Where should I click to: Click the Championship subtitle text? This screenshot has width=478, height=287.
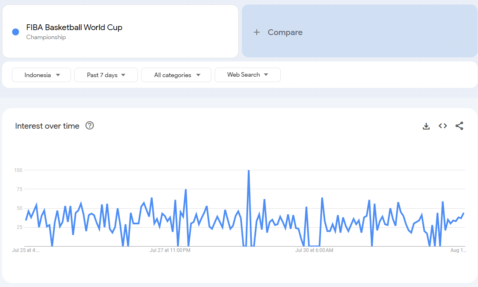[46, 37]
